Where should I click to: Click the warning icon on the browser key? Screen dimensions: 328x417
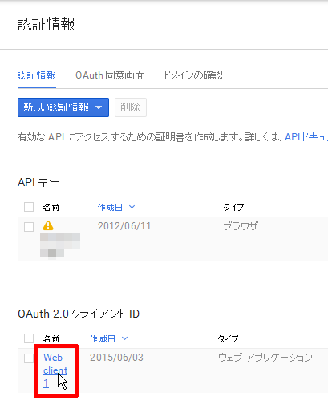tap(48, 225)
